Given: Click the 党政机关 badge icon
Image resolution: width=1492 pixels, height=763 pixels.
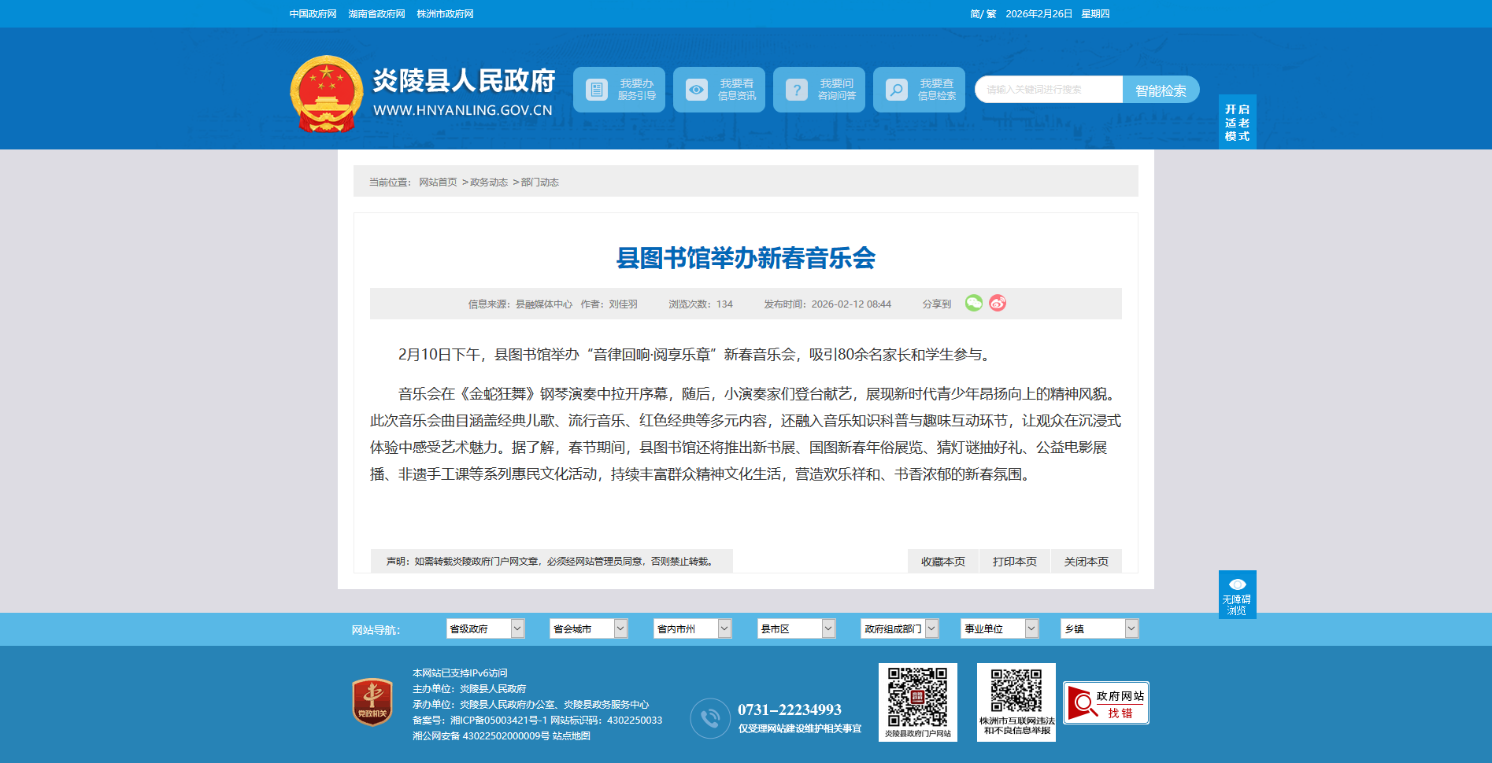Looking at the screenshot, I should [x=372, y=702].
